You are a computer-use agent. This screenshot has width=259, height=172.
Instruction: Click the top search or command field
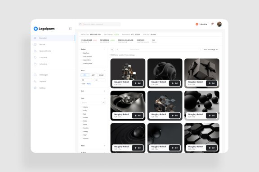(x=100, y=24)
